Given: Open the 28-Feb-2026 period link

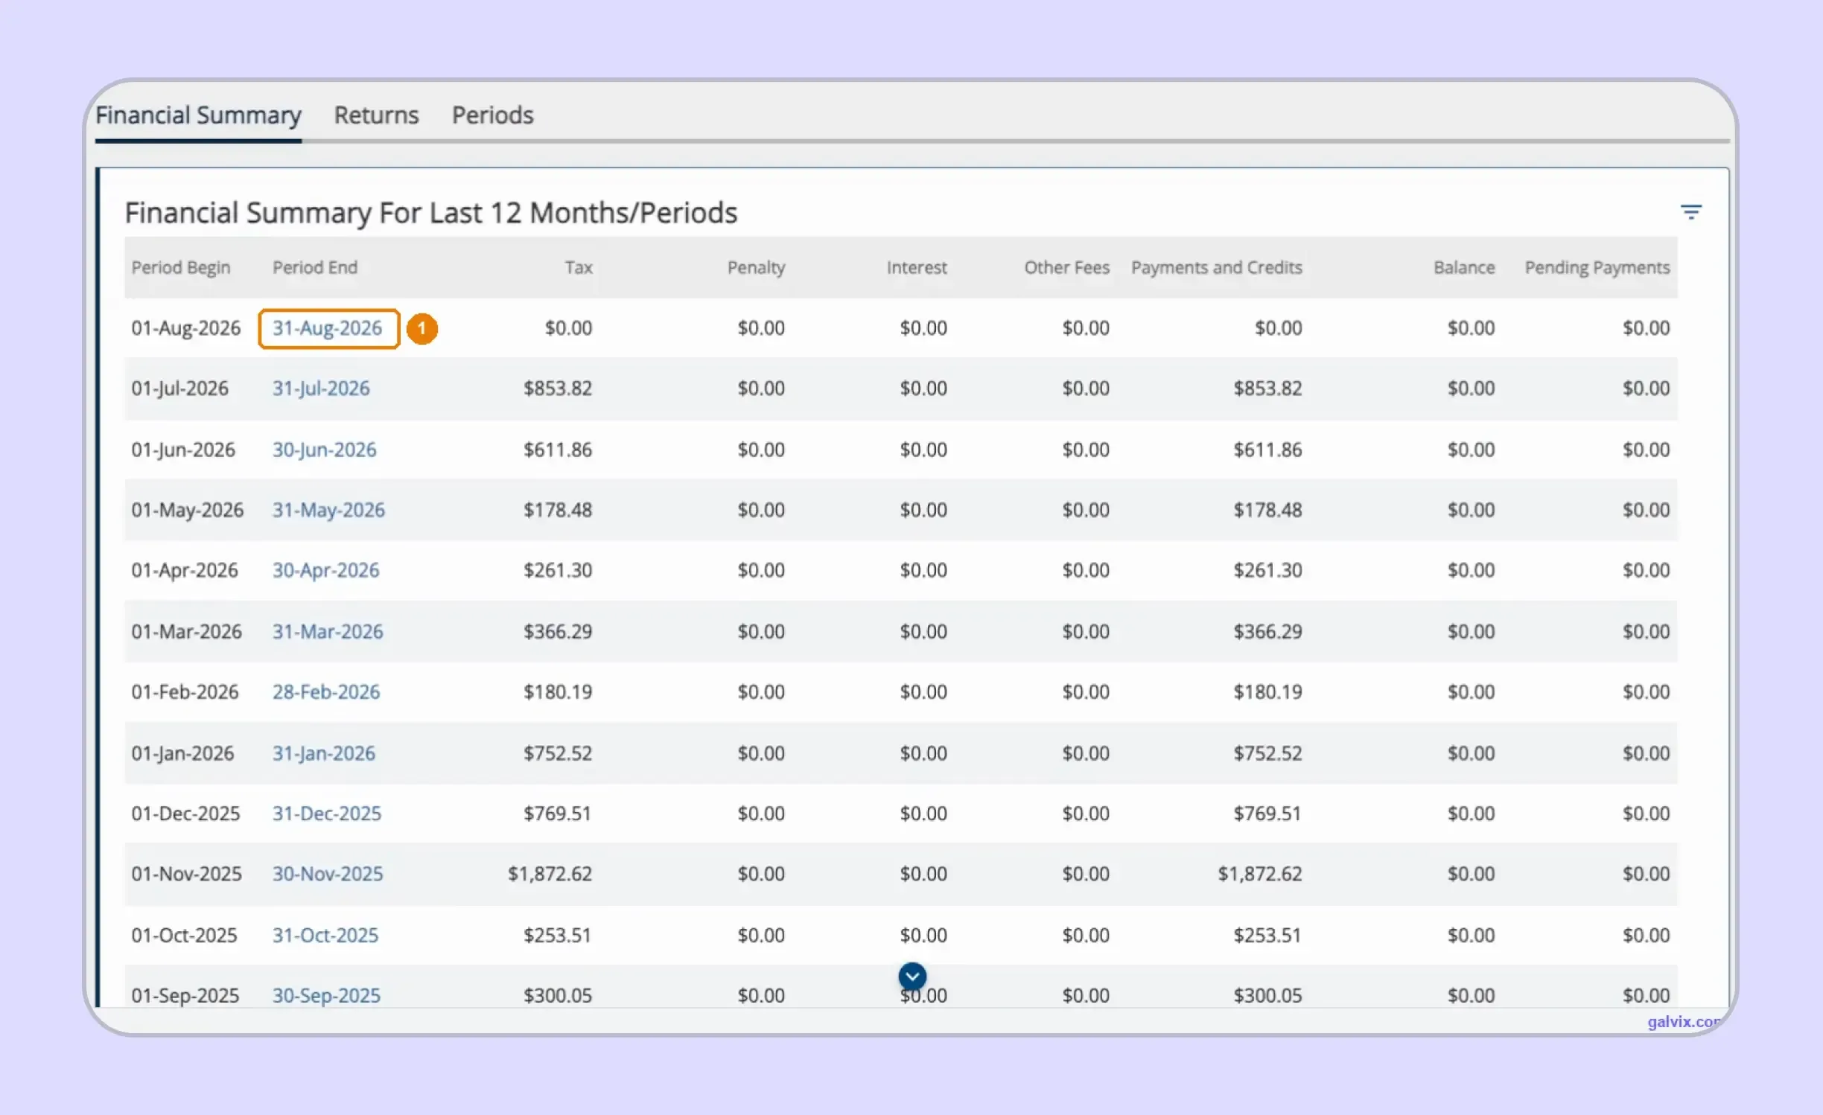Looking at the screenshot, I should click(326, 691).
